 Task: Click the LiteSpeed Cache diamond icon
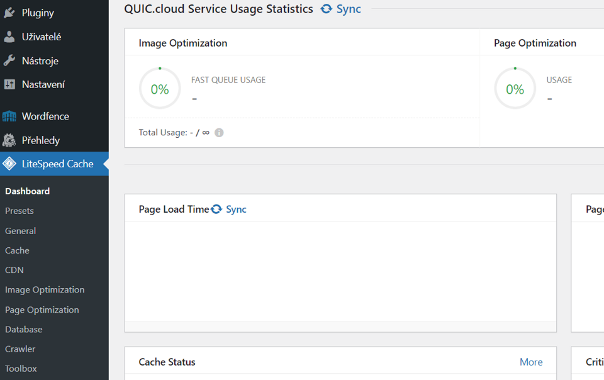pyautogui.click(x=9, y=164)
